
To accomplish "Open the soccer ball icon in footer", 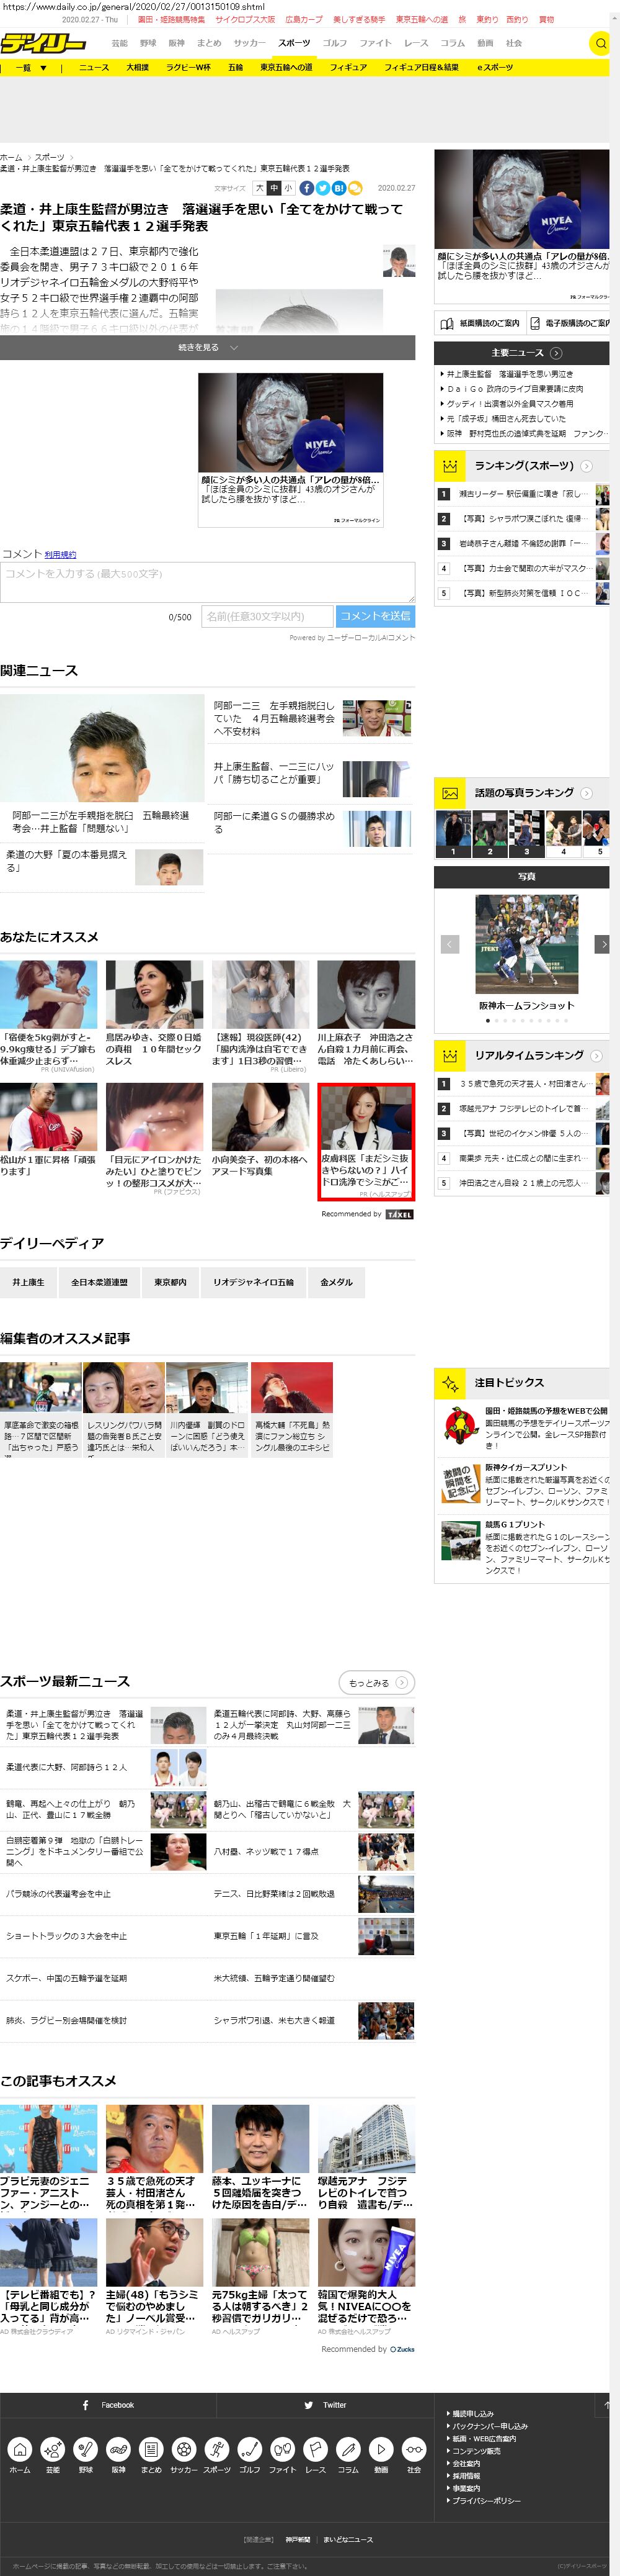I will (x=183, y=2448).
